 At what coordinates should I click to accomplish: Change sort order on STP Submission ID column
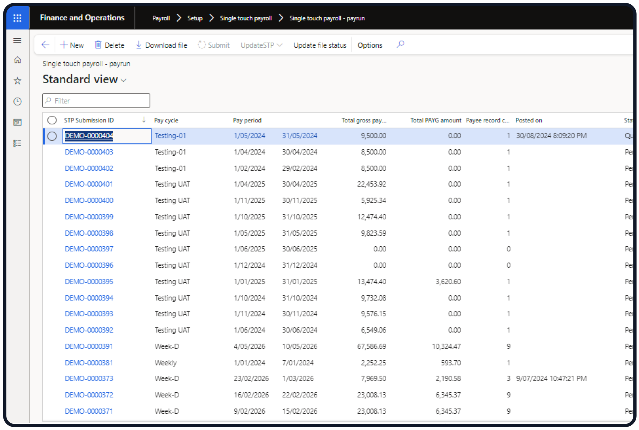(144, 120)
